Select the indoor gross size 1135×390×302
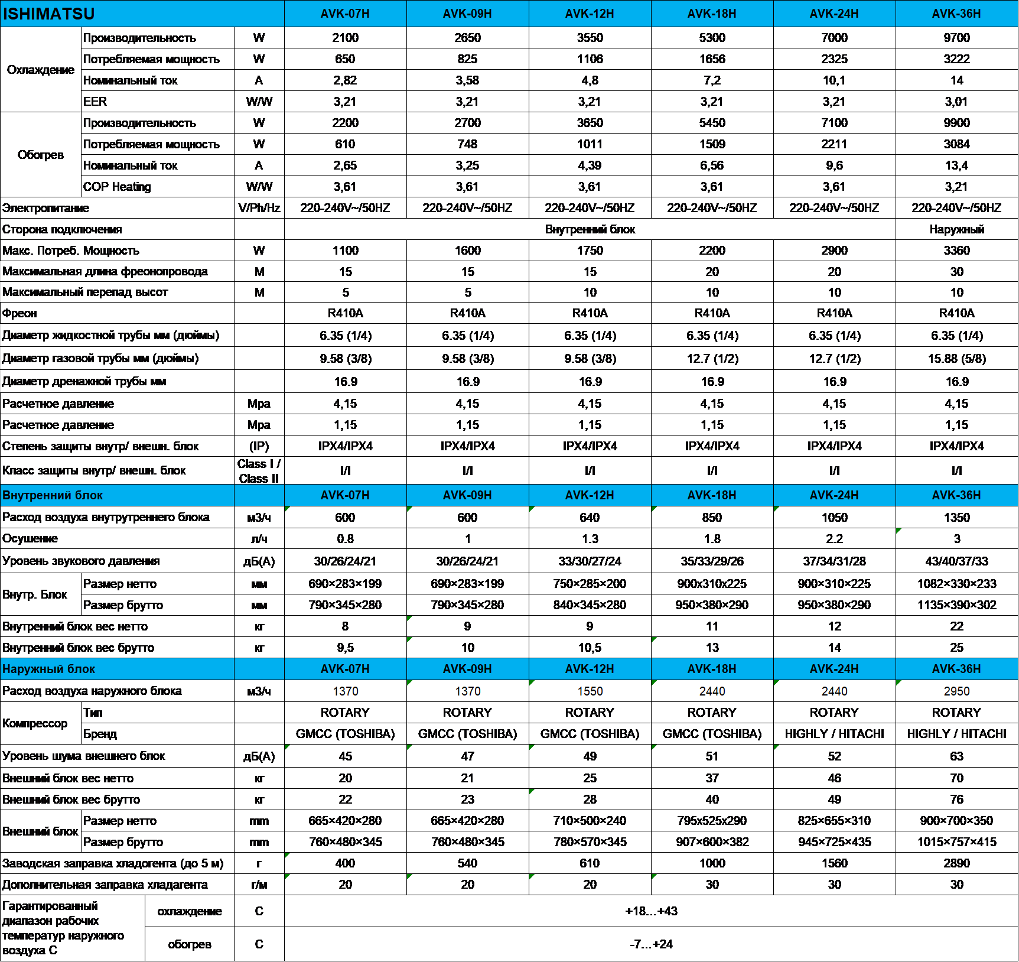 click(956, 605)
